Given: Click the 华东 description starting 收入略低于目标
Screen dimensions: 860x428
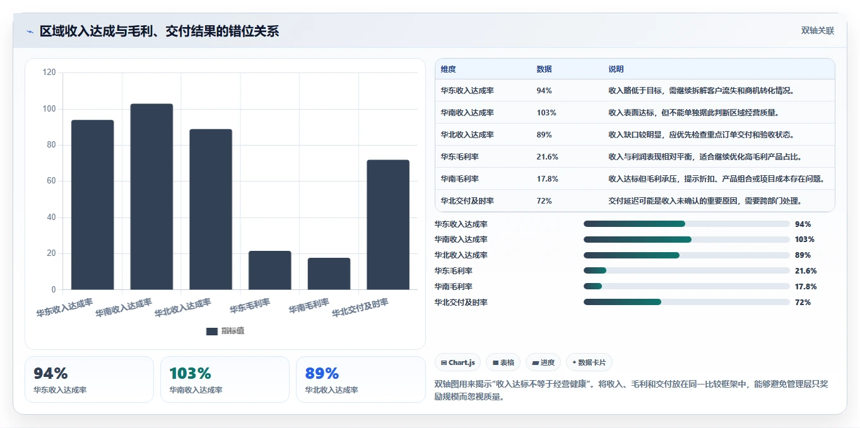Looking at the screenshot, I should pyautogui.click(x=701, y=91).
